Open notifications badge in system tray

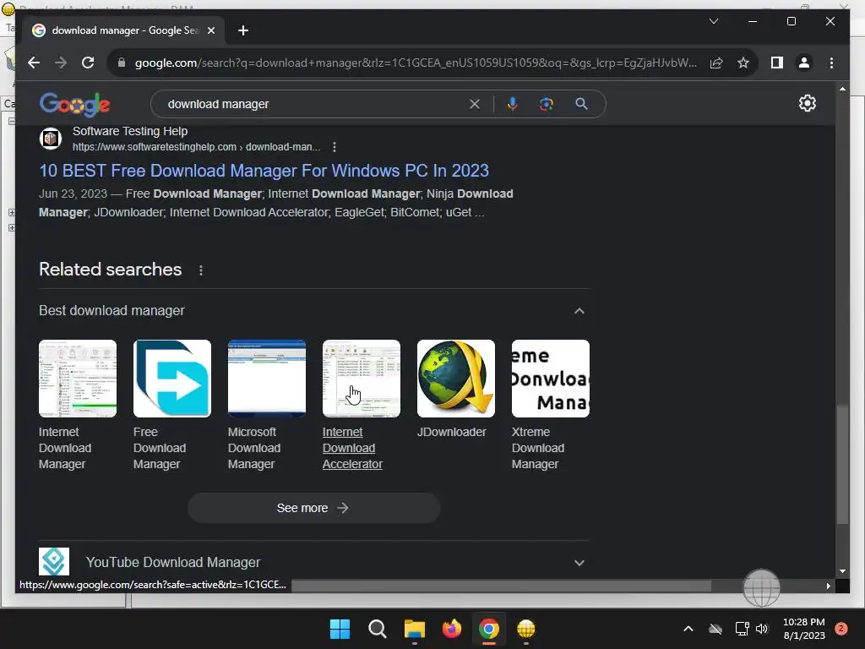(x=841, y=629)
